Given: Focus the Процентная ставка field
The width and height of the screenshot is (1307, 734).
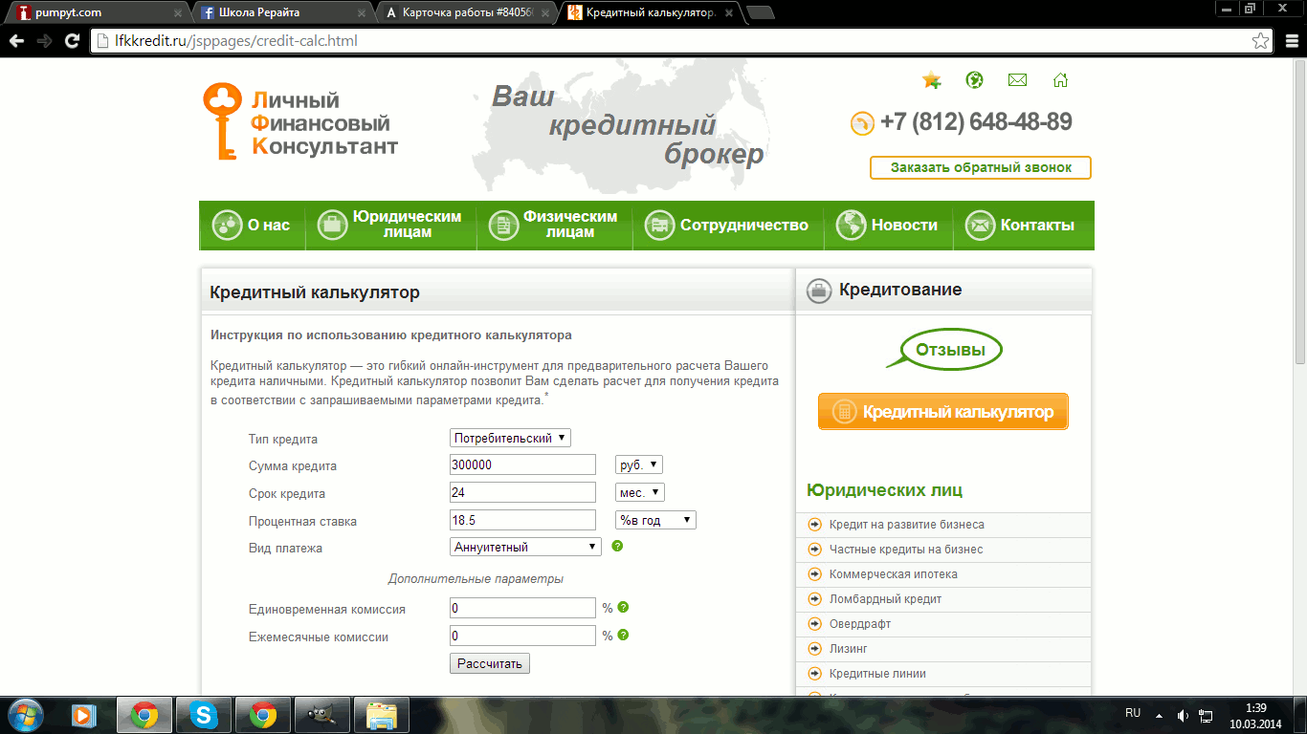Looking at the screenshot, I should point(523,520).
